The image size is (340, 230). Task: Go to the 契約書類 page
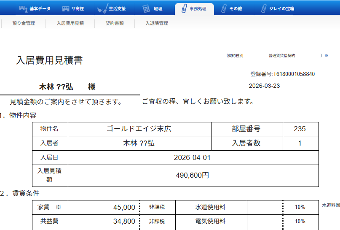coord(115,24)
